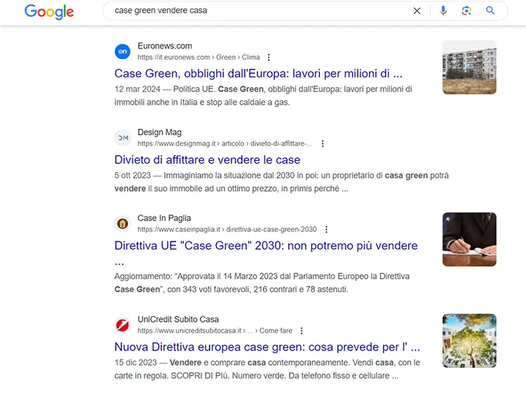Click the UniCredit tree thumbnail
526x394 pixels.
[469, 341]
